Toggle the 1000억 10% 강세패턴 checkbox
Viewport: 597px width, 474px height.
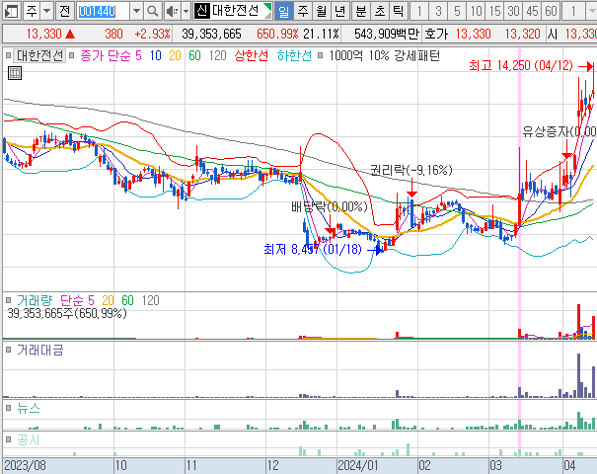[x=320, y=55]
